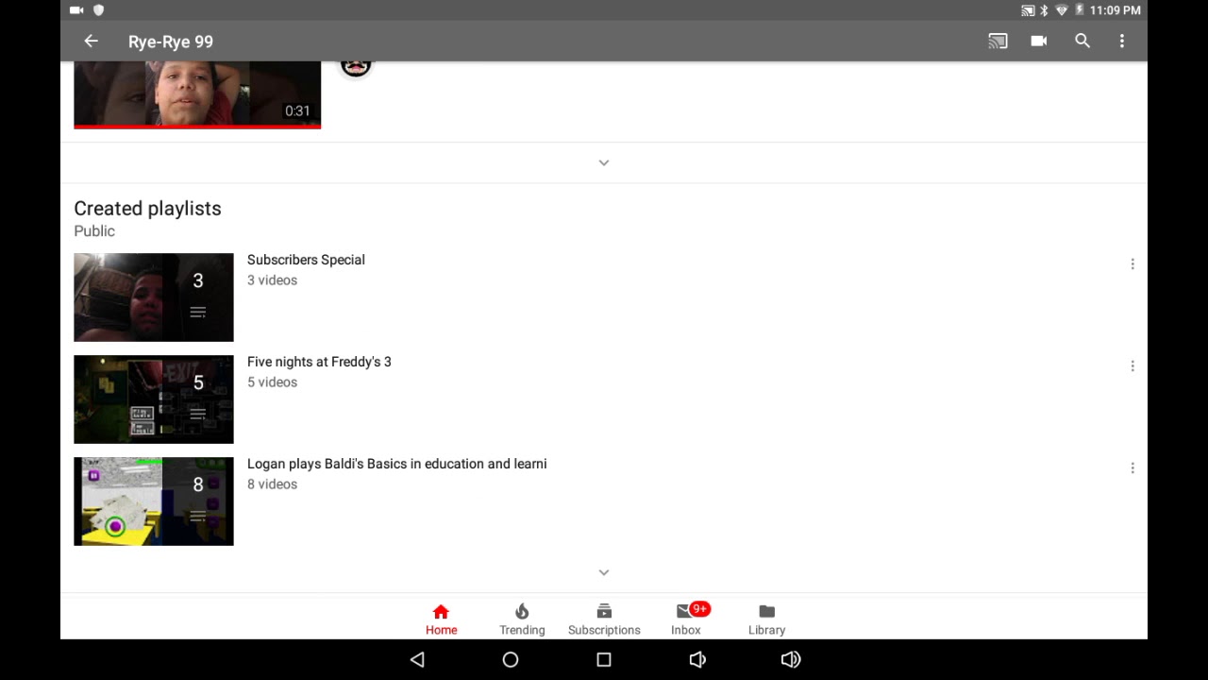Tap the Android home circle button
This screenshot has height=680, width=1208.
511,659
